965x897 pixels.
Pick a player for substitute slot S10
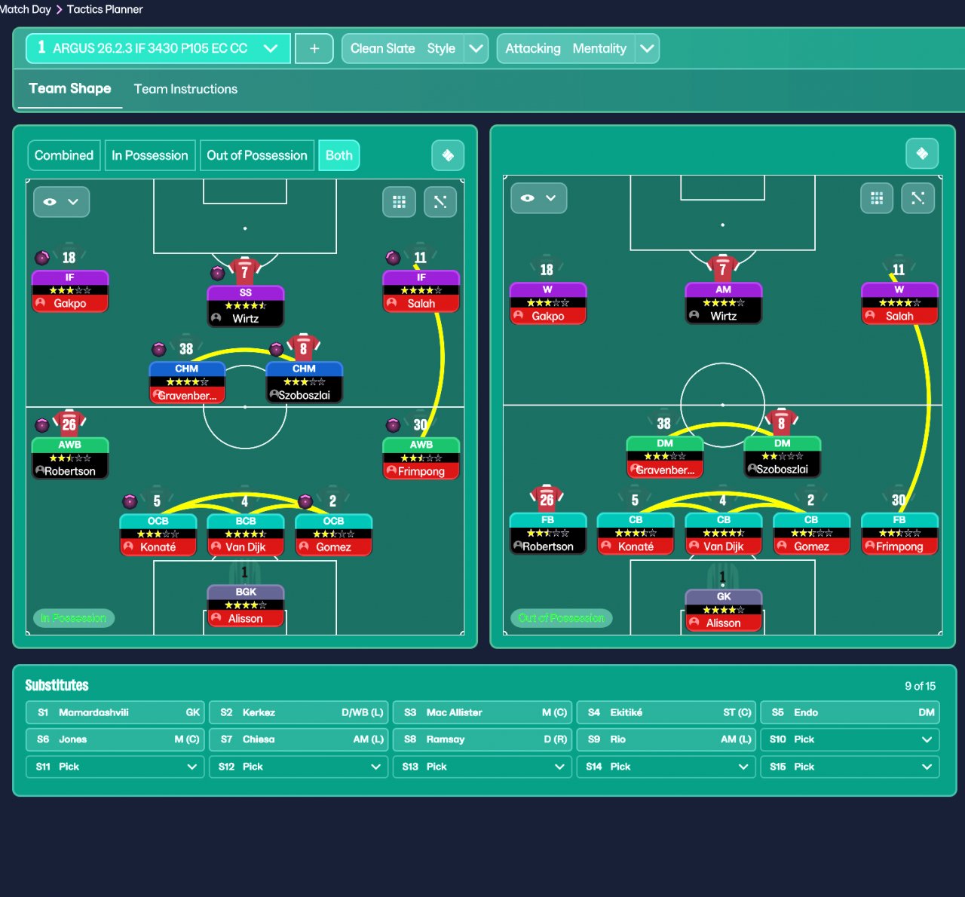pyautogui.click(x=850, y=739)
